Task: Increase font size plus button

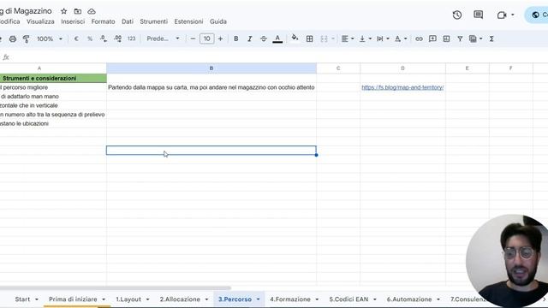Action: 220,38
